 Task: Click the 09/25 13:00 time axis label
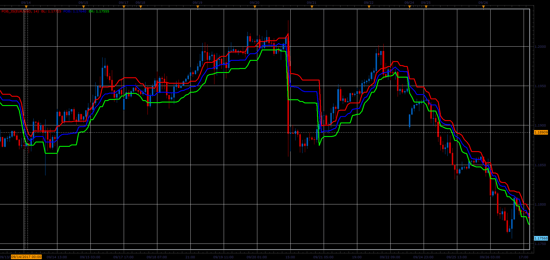click(x=457, y=257)
